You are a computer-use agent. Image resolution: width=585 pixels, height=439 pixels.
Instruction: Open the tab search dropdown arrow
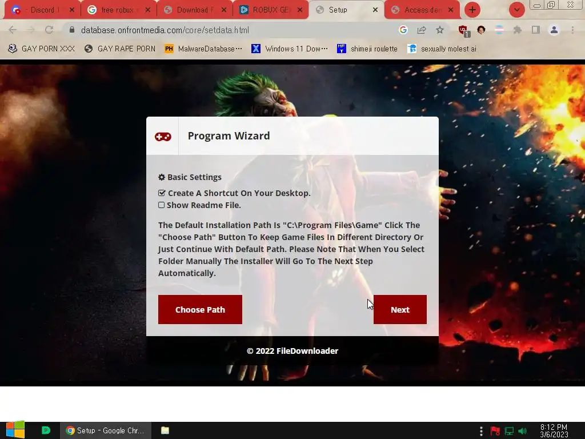click(x=516, y=10)
